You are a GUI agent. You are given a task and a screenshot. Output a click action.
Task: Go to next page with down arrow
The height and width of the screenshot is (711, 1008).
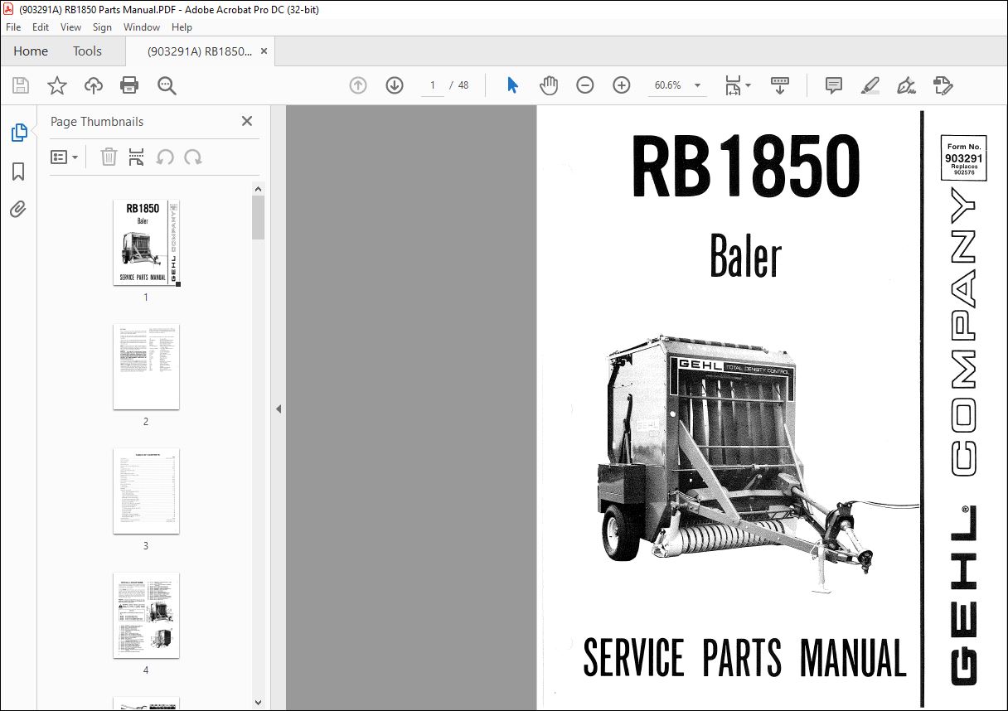click(x=395, y=85)
